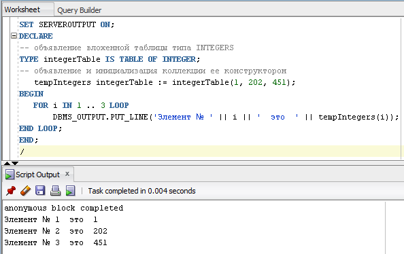Click the output line 'Элемент № 1 это 1'
Screen dimensions: 404x254
coord(51,219)
